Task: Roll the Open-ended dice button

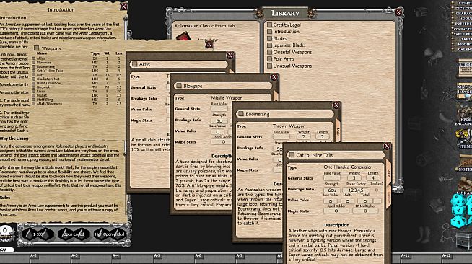Action: coord(74,234)
